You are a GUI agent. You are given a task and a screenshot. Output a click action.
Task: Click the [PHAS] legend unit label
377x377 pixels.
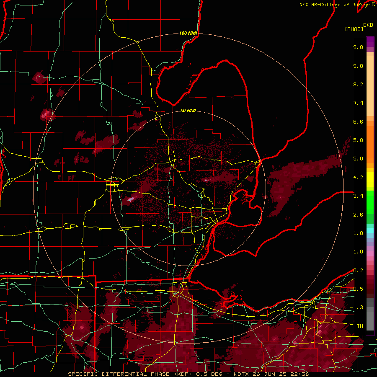point(354,29)
